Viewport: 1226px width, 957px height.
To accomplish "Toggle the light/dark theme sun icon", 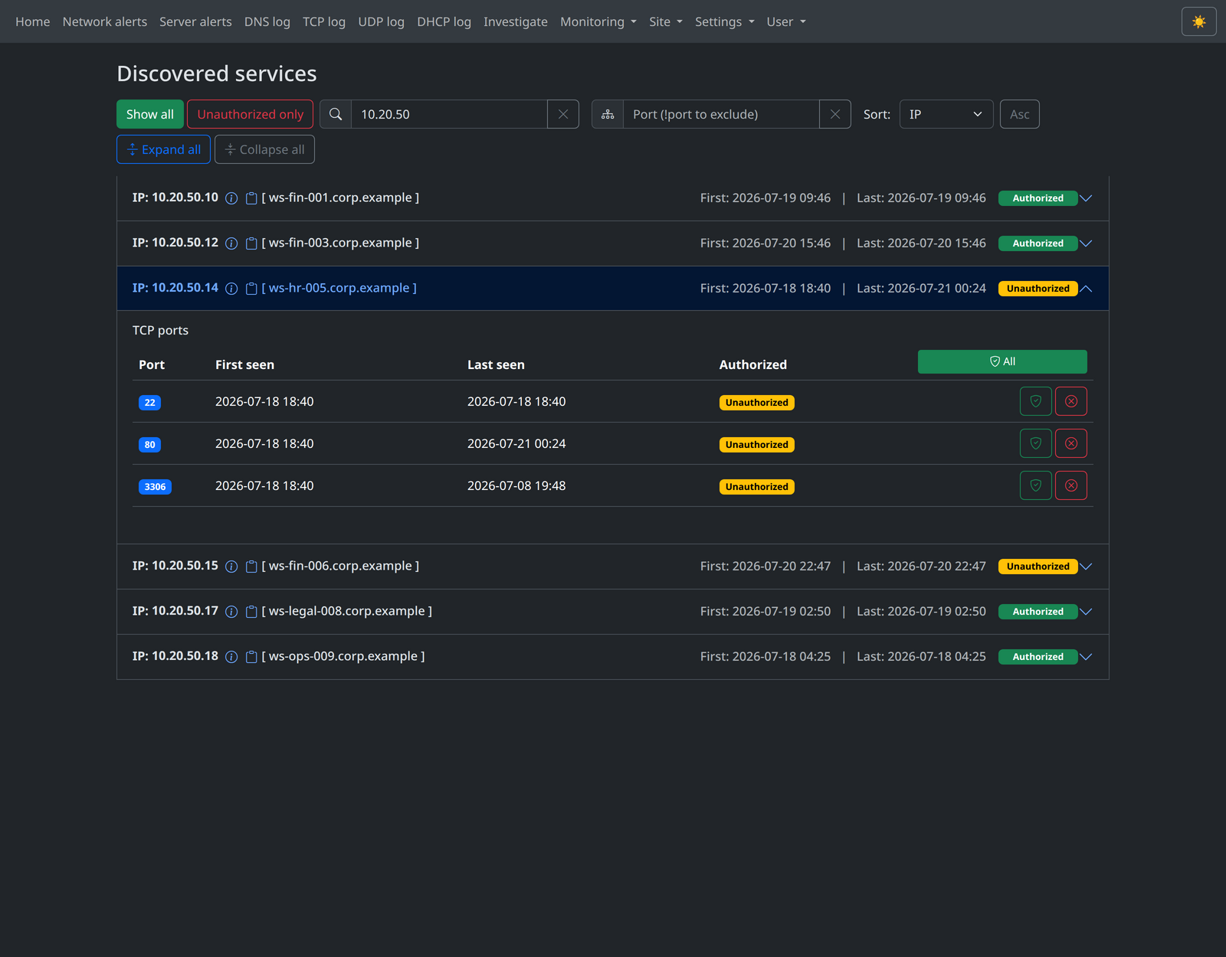I will click(1198, 21).
